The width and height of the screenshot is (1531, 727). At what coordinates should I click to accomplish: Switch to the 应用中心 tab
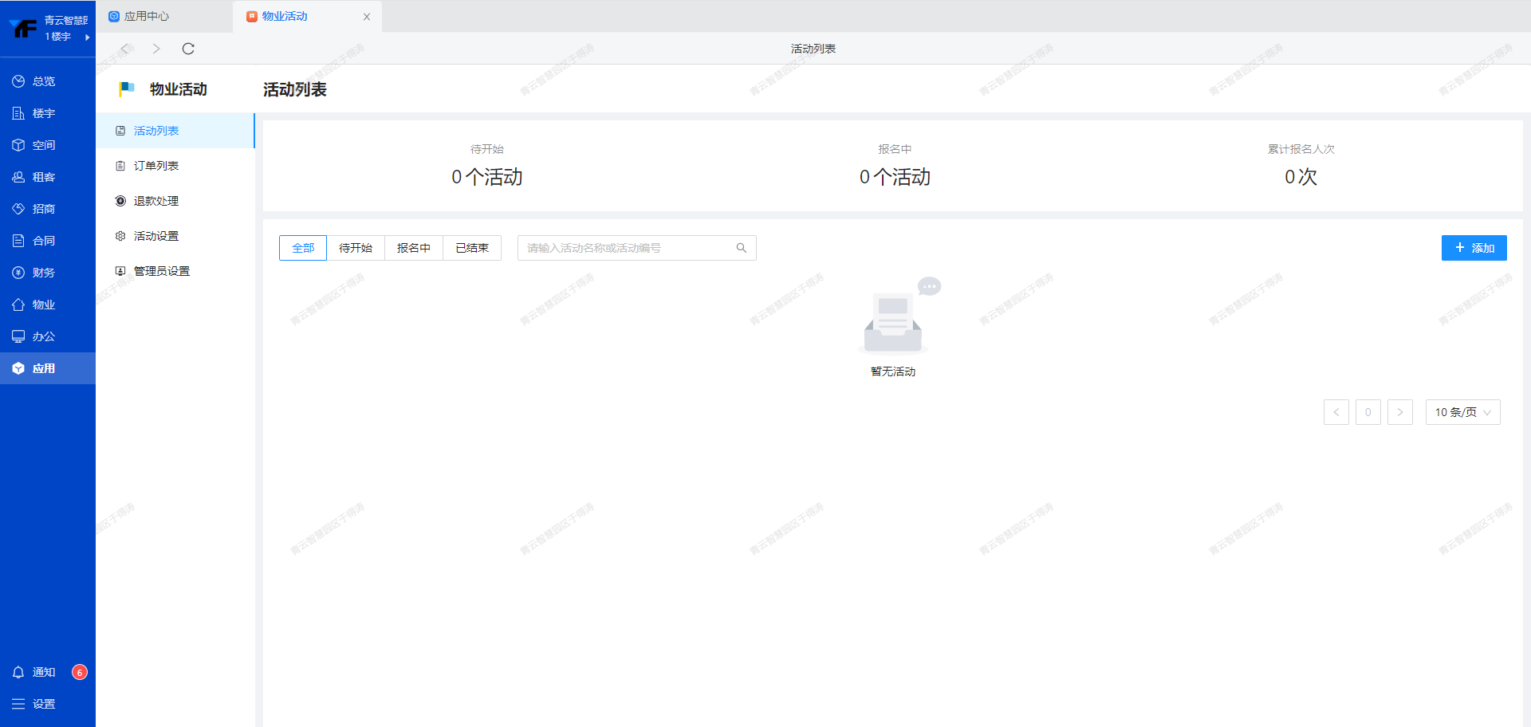147,16
